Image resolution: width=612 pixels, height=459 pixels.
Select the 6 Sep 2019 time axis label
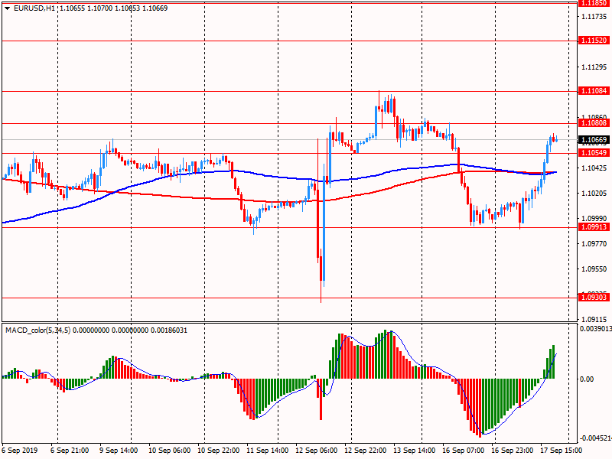20,451
